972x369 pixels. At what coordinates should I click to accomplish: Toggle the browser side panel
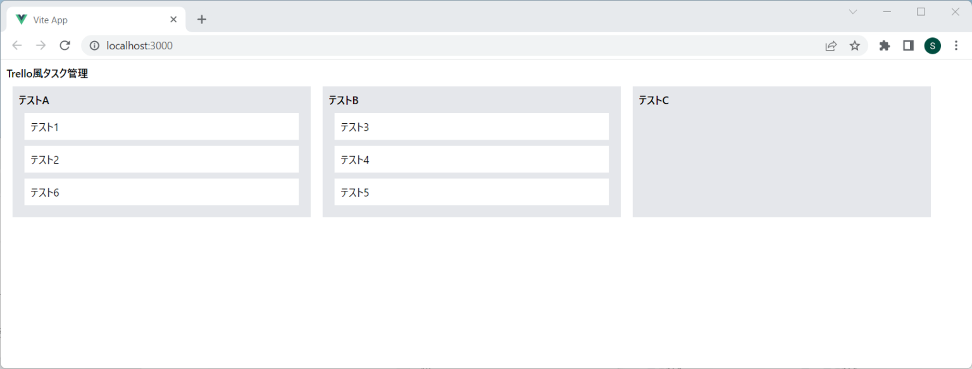tap(908, 45)
